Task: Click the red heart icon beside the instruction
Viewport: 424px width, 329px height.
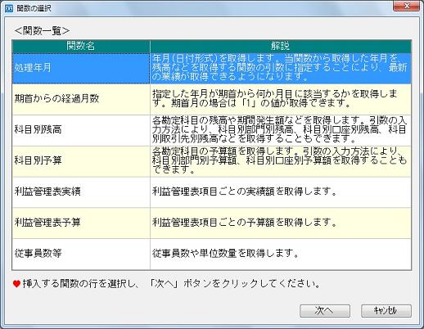Action: pos(16,284)
